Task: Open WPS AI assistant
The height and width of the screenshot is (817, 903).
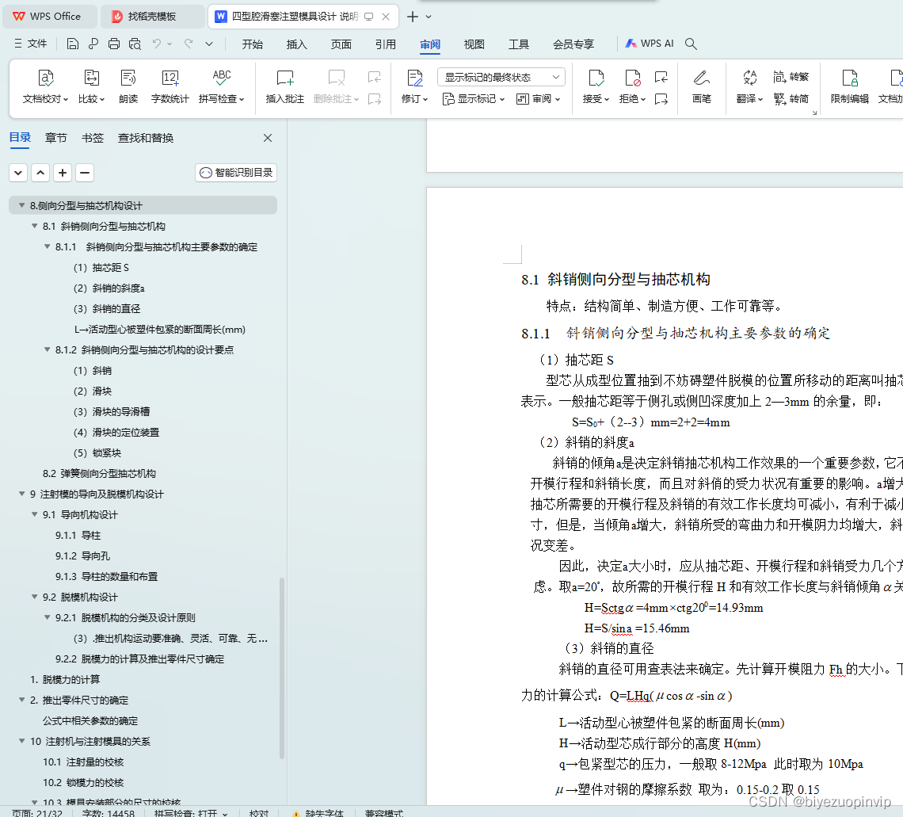Action: click(650, 44)
